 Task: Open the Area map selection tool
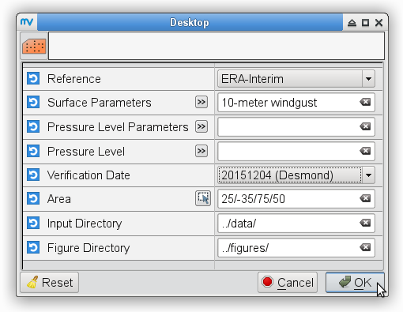click(x=203, y=198)
